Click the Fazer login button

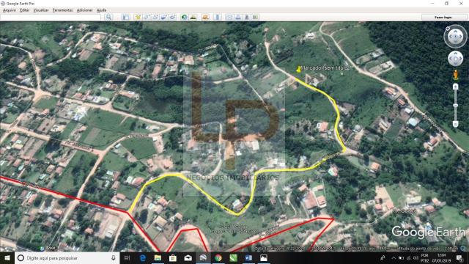click(443, 18)
